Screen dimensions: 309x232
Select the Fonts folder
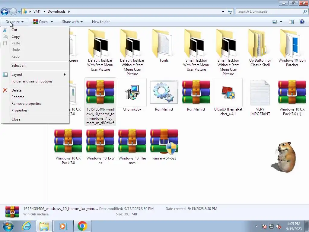[x=164, y=46]
